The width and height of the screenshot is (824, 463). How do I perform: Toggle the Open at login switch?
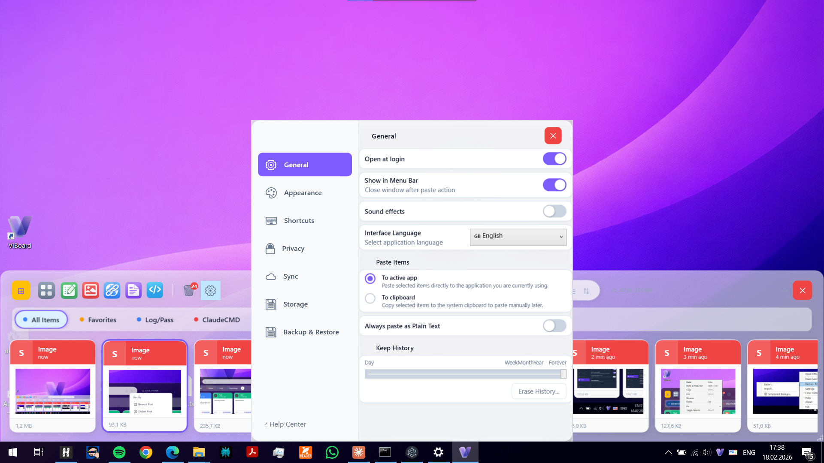(554, 159)
